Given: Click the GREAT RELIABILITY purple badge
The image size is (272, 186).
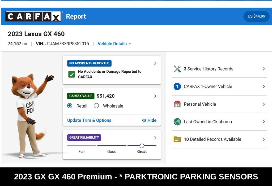Looking at the screenshot, I should click(x=84, y=138).
